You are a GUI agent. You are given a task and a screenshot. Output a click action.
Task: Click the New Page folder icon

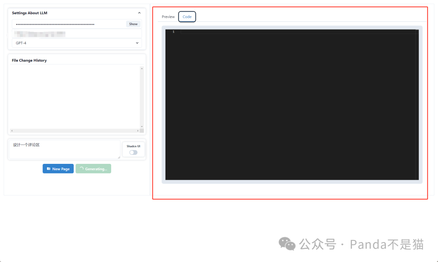[x=49, y=169]
